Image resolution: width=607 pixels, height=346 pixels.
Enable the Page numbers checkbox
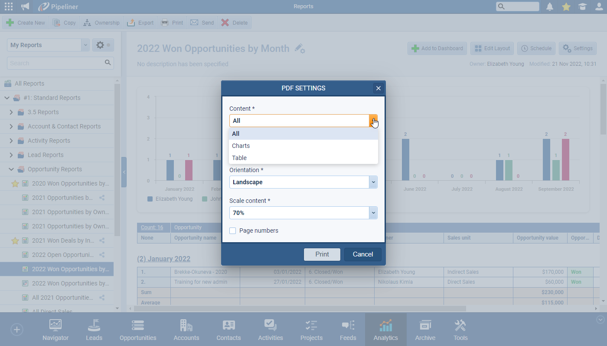(x=233, y=231)
